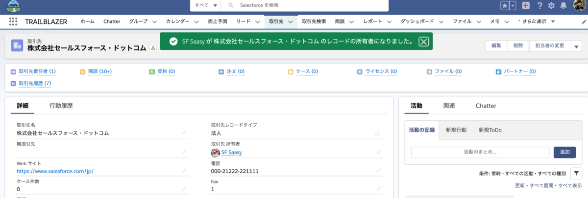588x198 pixels.
Task: Click into the 活動のまとめ input field
Action: coord(480,152)
